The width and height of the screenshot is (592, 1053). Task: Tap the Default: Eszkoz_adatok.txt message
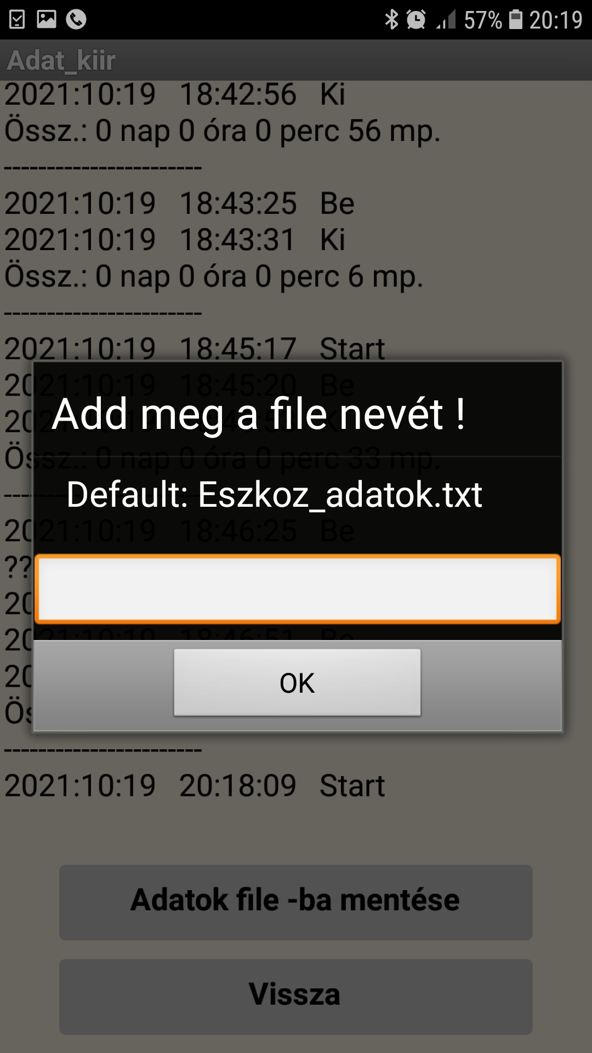click(274, 495)
